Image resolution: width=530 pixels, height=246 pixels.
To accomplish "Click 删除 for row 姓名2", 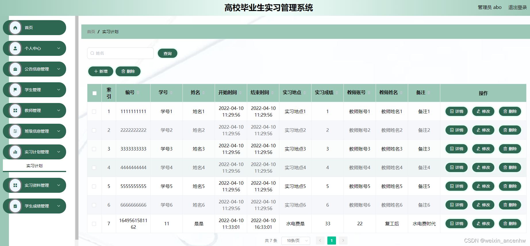I will click(510, 130).
